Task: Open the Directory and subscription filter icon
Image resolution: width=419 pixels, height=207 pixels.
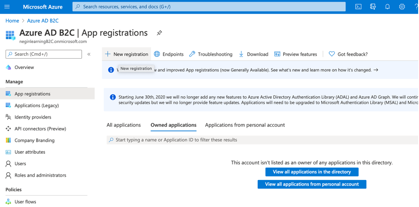Action: (x=373, y=7)
